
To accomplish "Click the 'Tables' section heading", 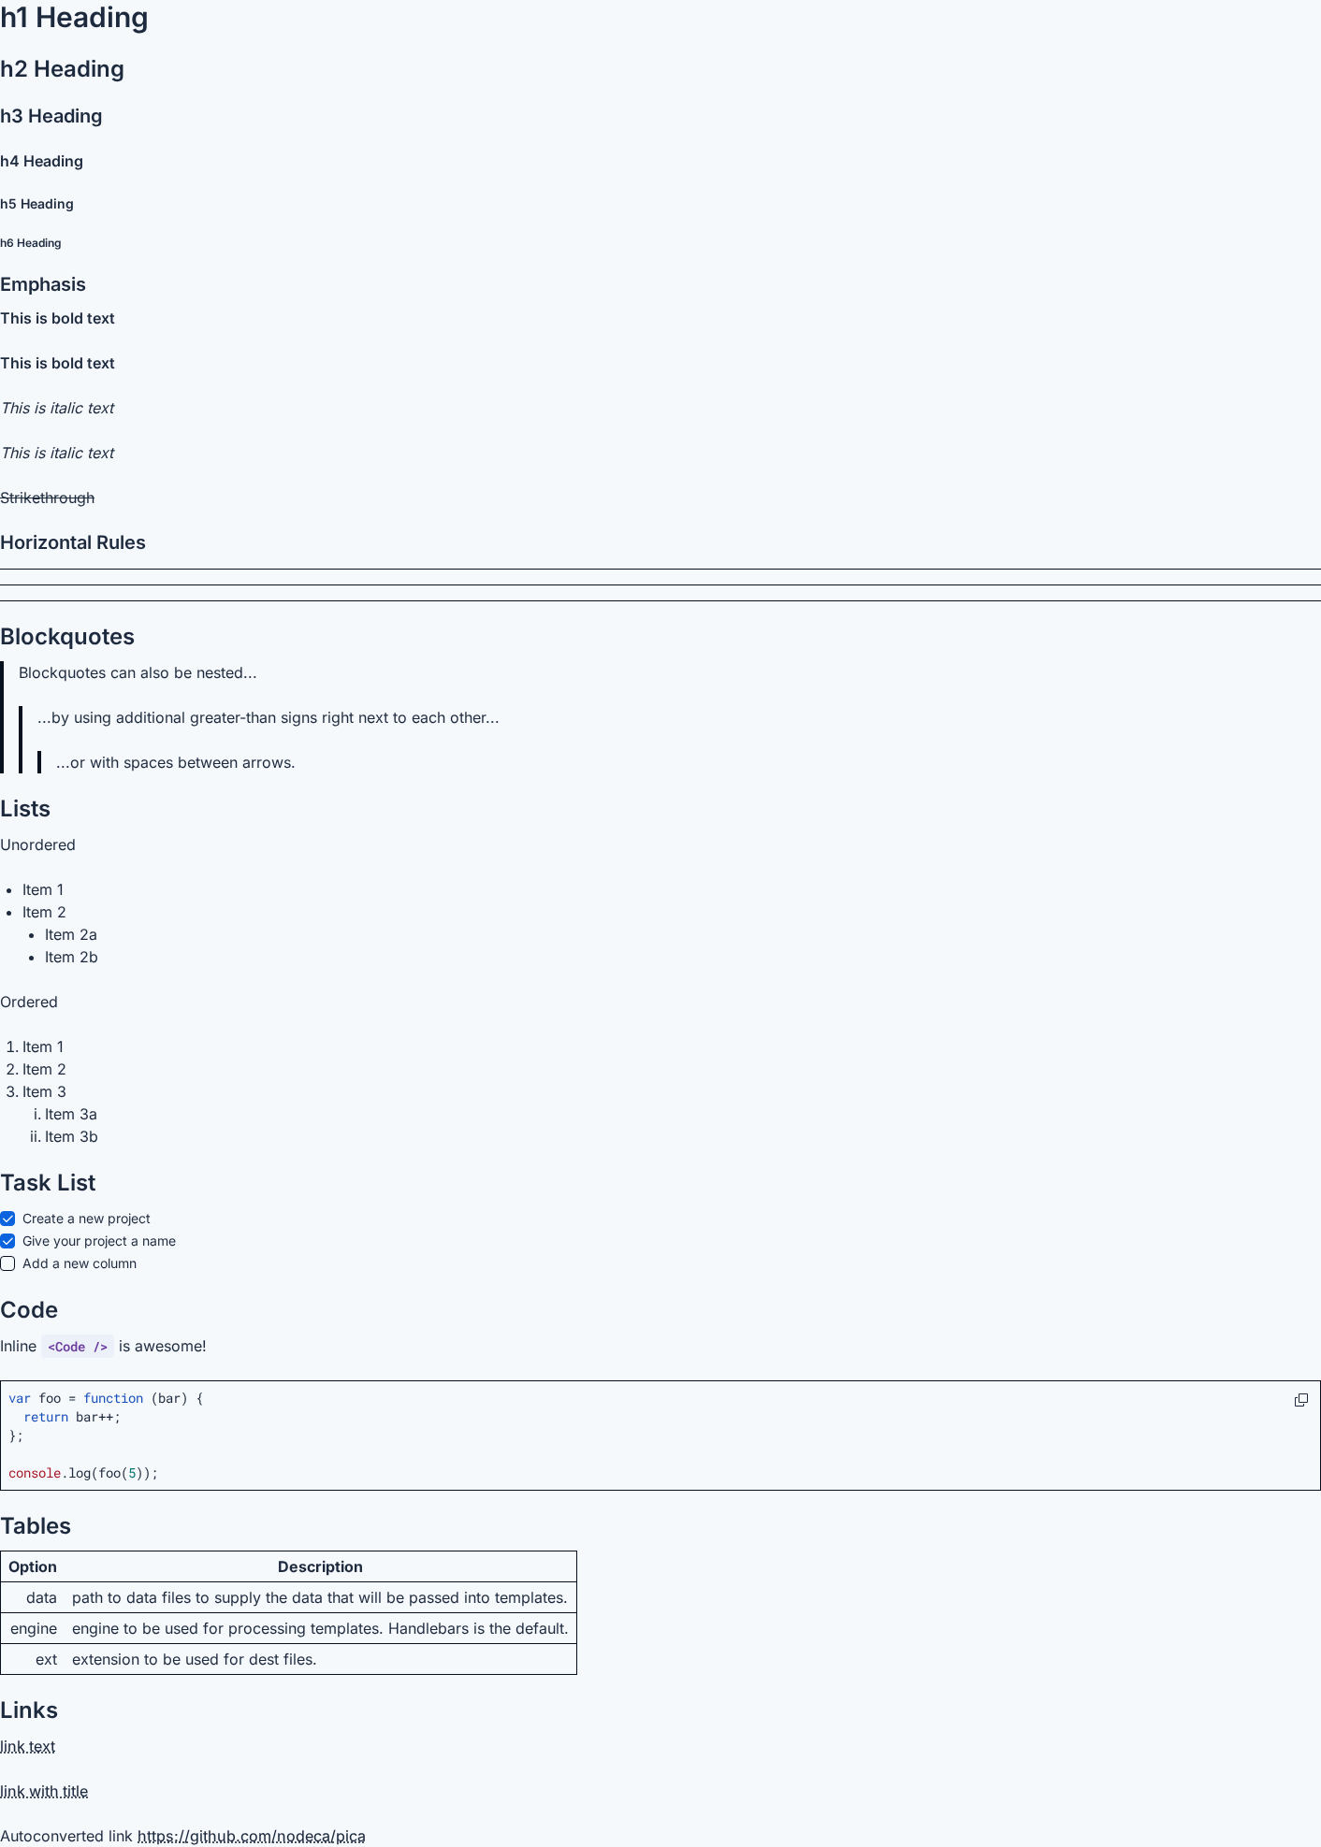I will (36, 1526).
